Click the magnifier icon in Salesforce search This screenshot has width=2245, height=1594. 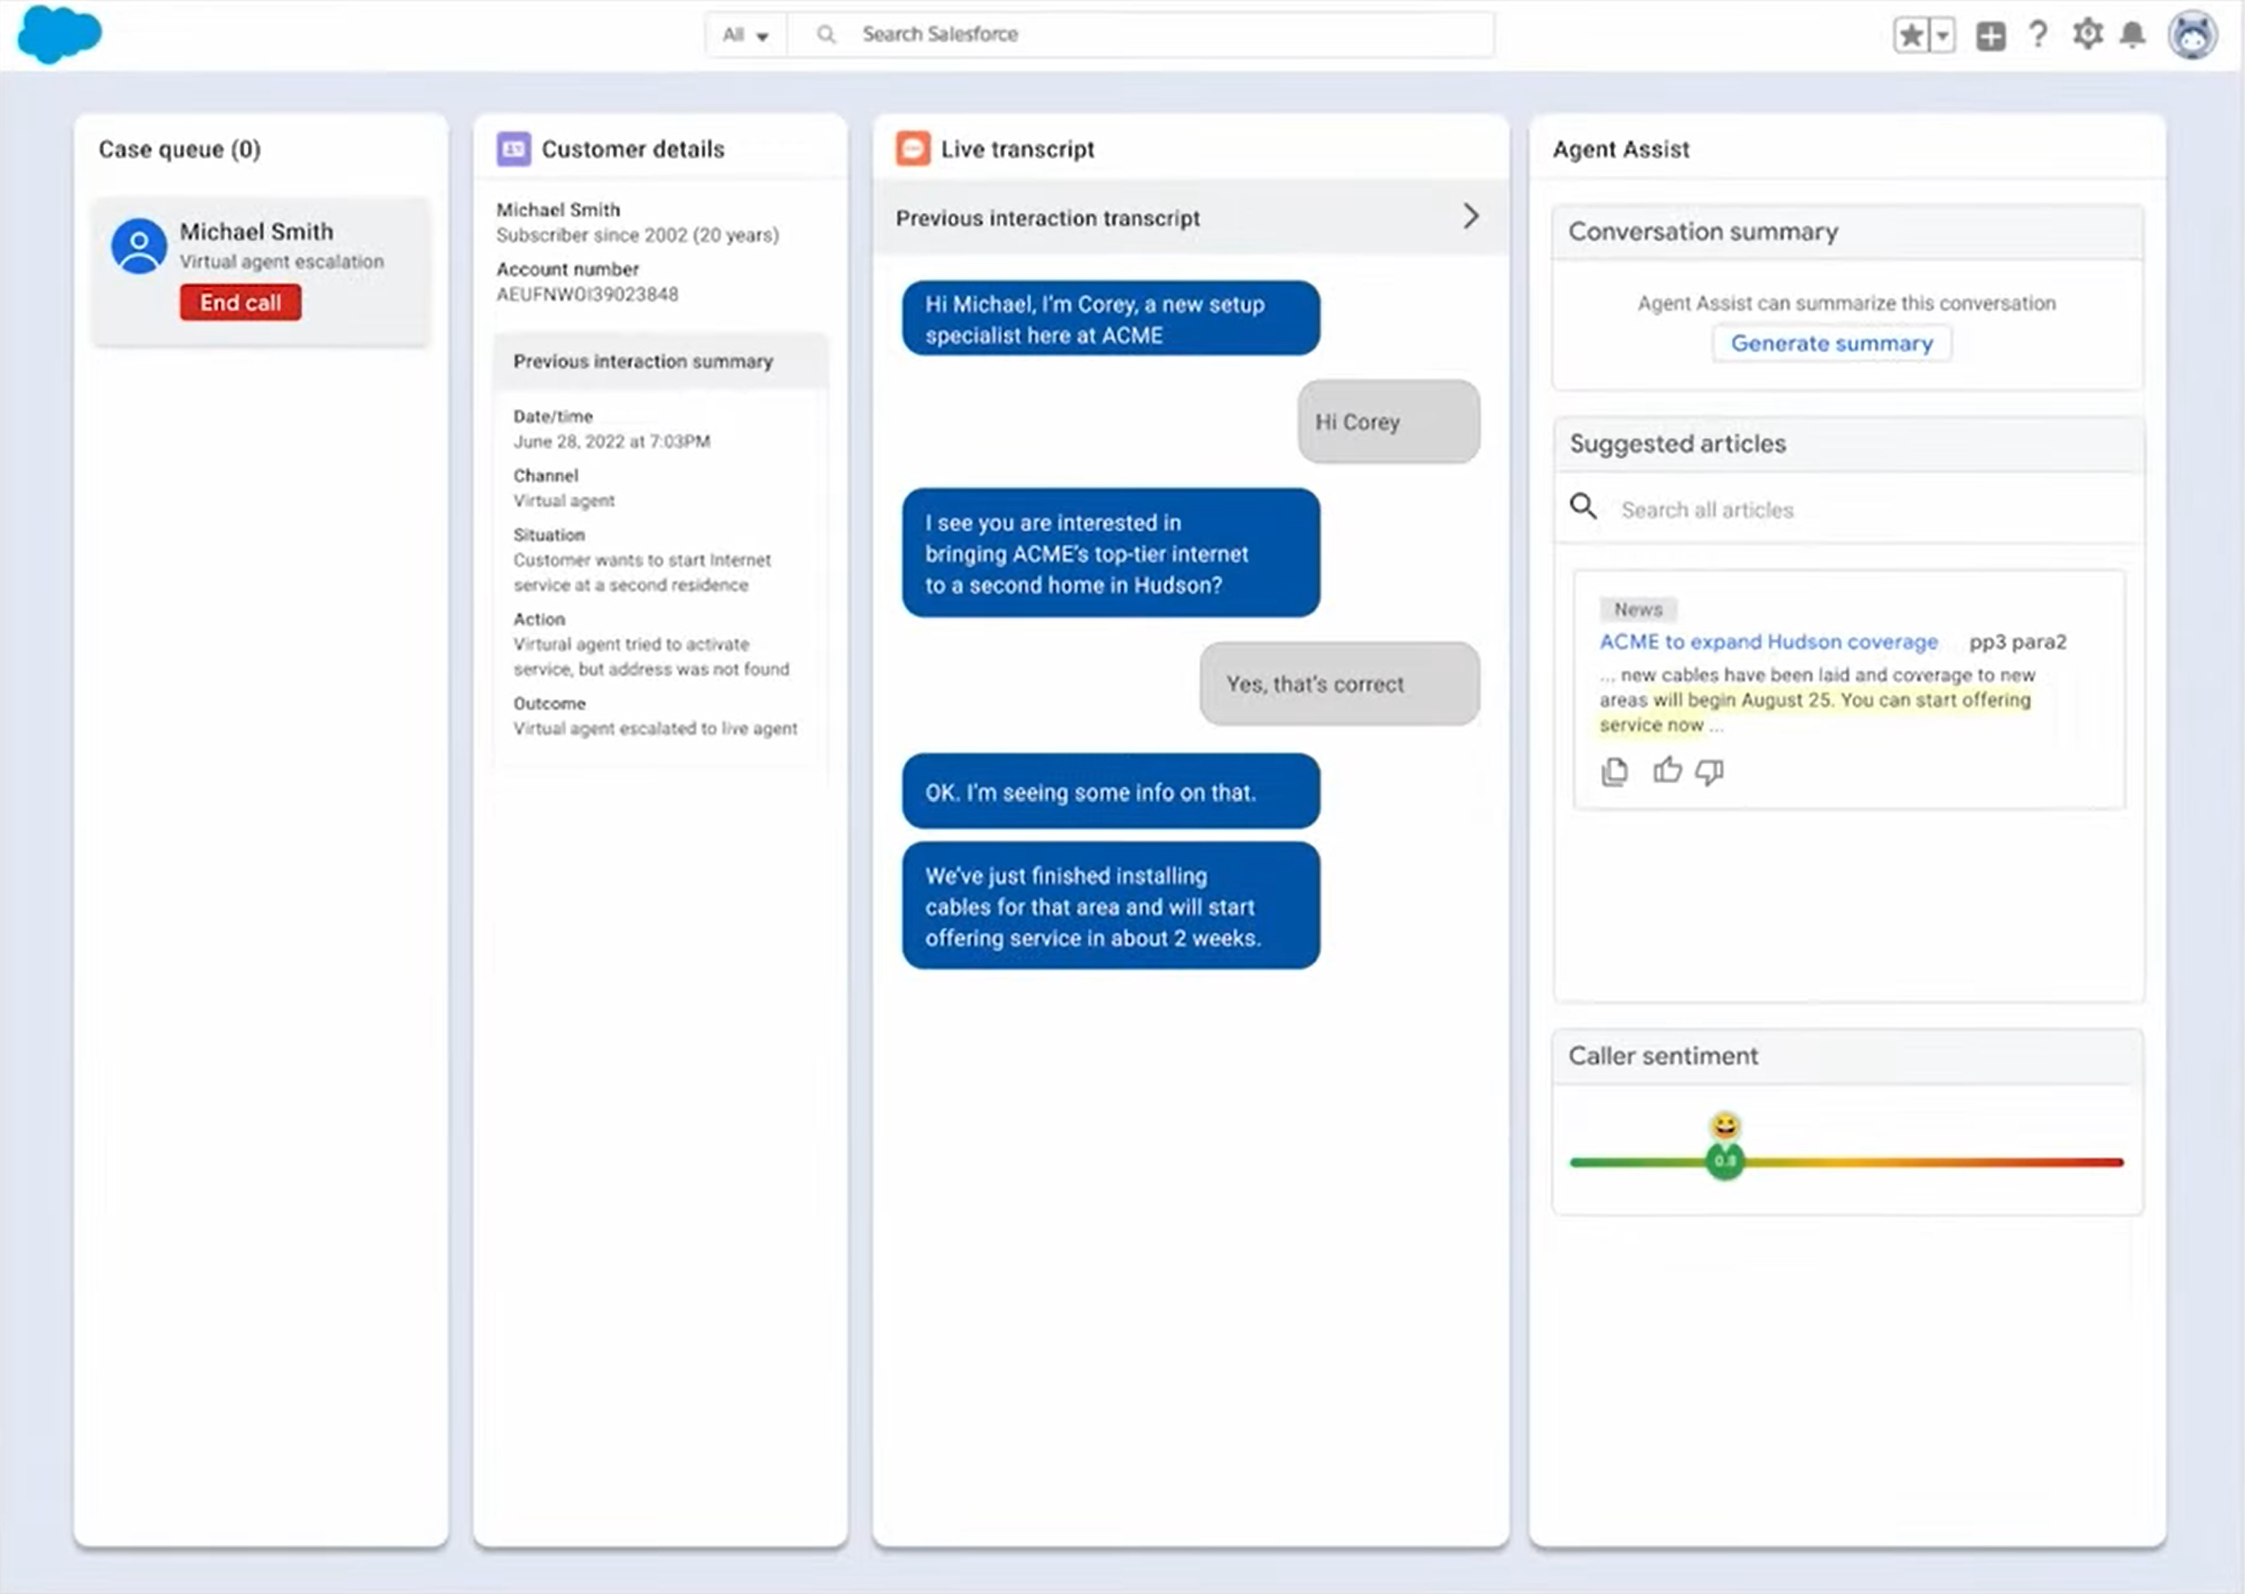(826, 35)
